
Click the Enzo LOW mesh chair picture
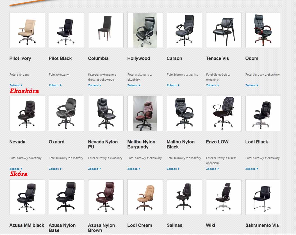click(x=224, y=114)
